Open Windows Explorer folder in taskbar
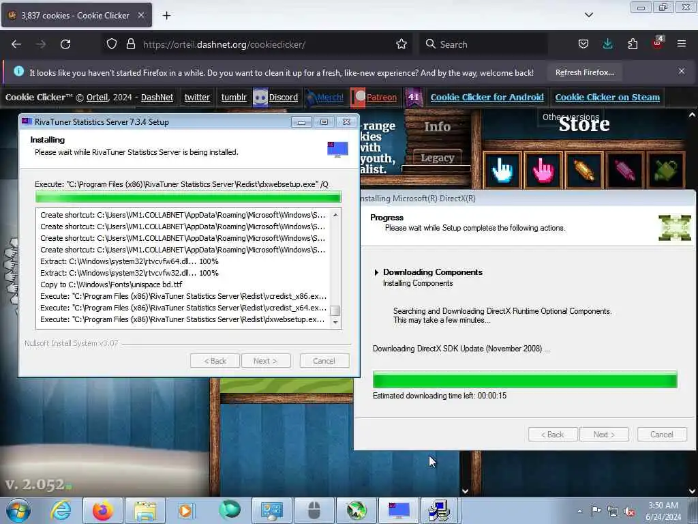This screenshot has height=524, width=698. [145, 510]
